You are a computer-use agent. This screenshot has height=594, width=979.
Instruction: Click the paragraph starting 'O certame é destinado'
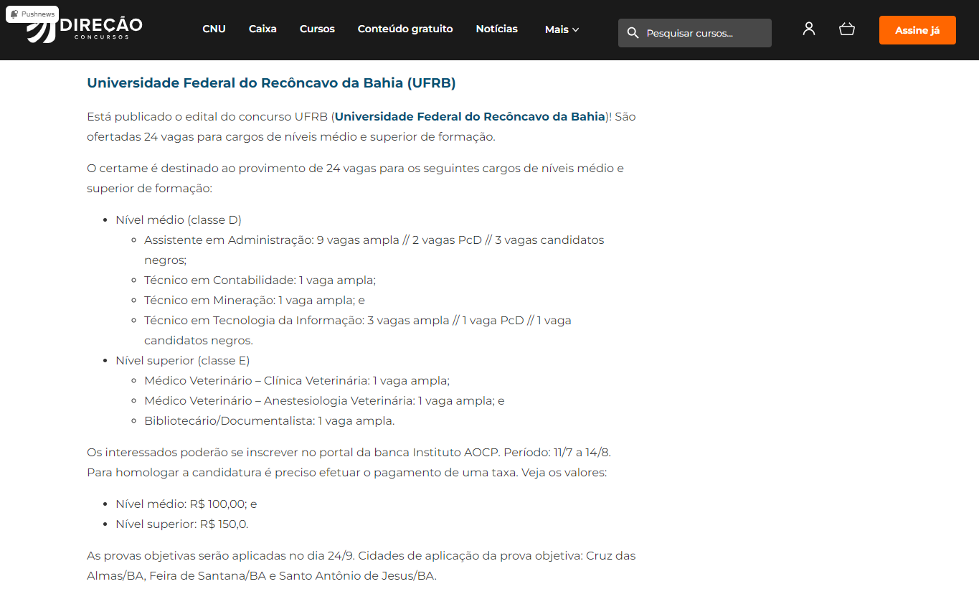click(x=355, y=178)
